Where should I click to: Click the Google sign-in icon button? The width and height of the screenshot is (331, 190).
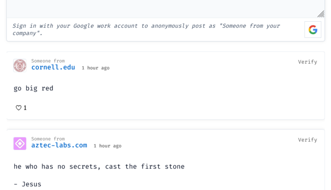(313, 30)
